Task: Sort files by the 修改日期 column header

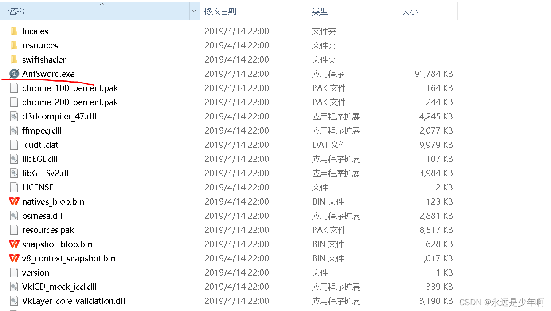Action: tap(254, 11)
